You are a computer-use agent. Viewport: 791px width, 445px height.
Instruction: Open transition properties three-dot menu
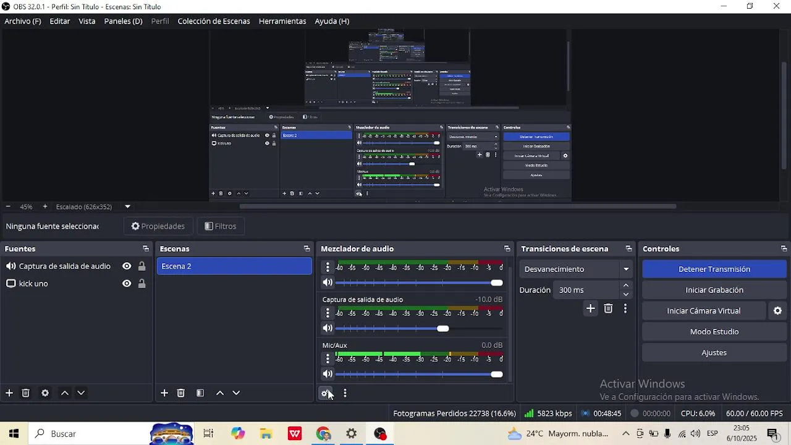[625, 308]
